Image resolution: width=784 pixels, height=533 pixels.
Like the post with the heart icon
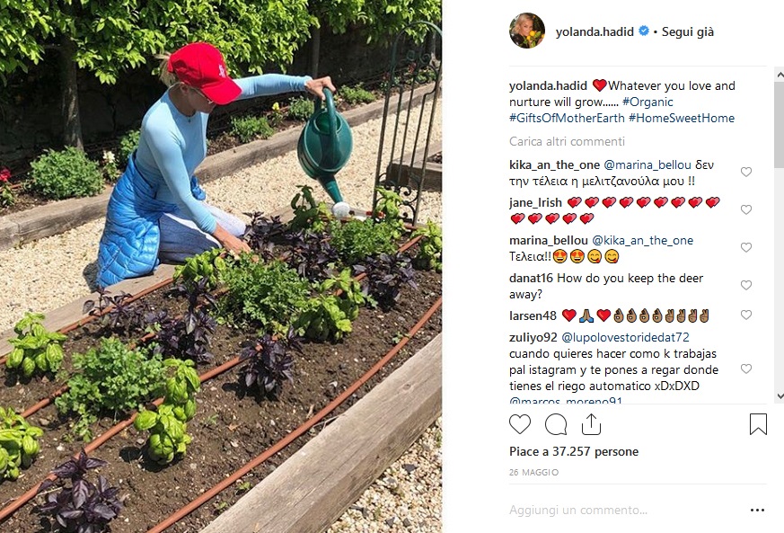click(x=519, y=424)
